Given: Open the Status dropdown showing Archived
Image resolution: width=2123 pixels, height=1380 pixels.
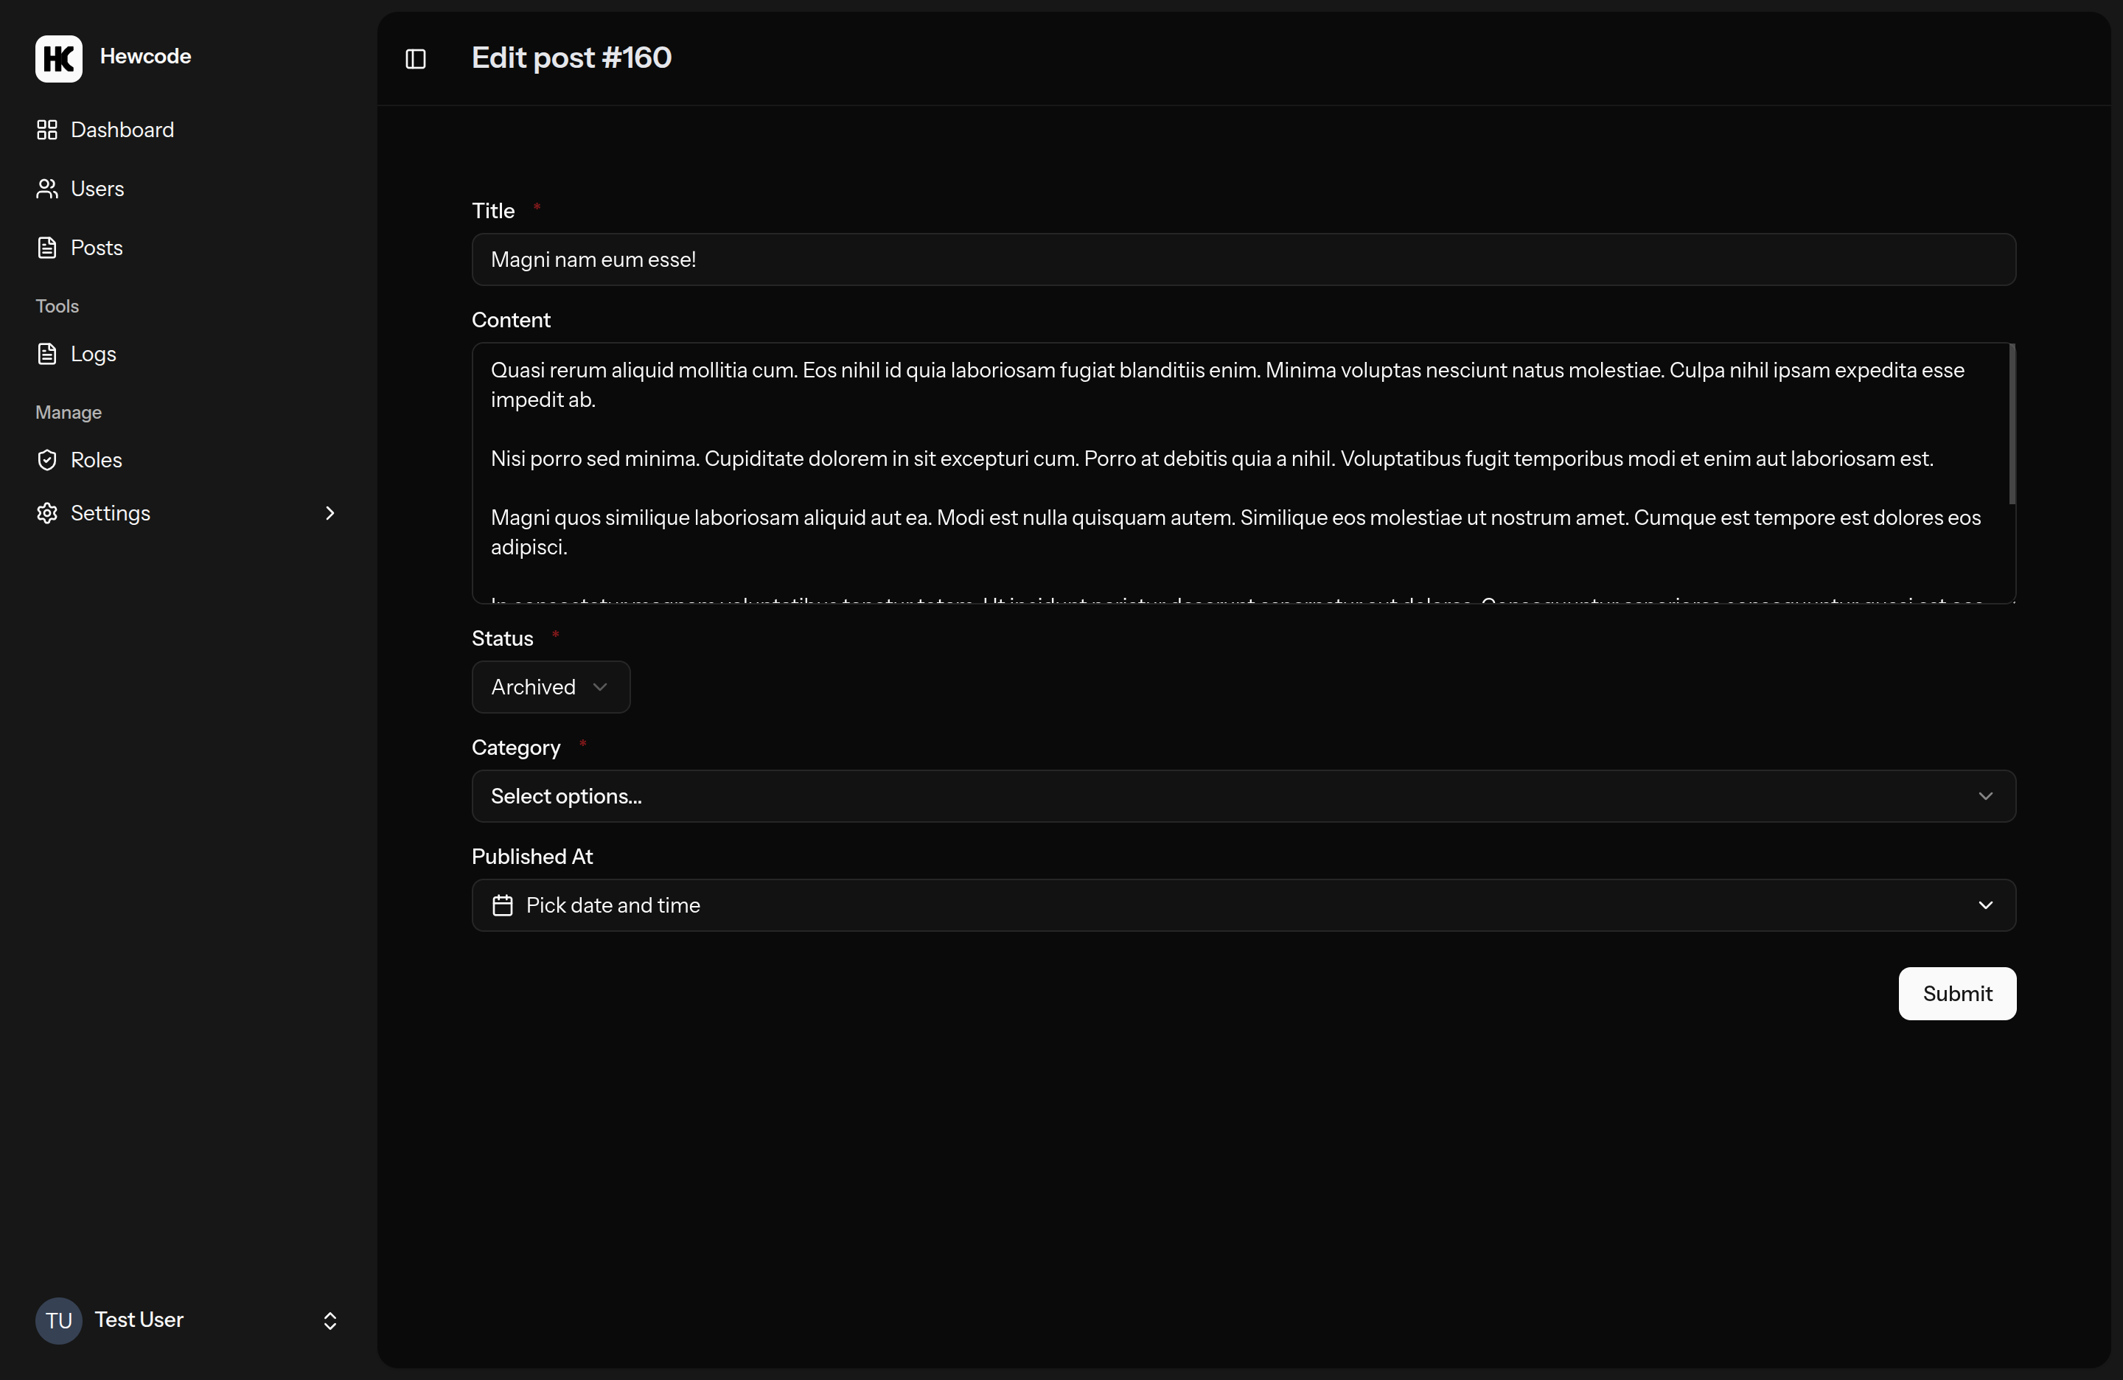Looking at the screenshot, I should tap(549, 687).
